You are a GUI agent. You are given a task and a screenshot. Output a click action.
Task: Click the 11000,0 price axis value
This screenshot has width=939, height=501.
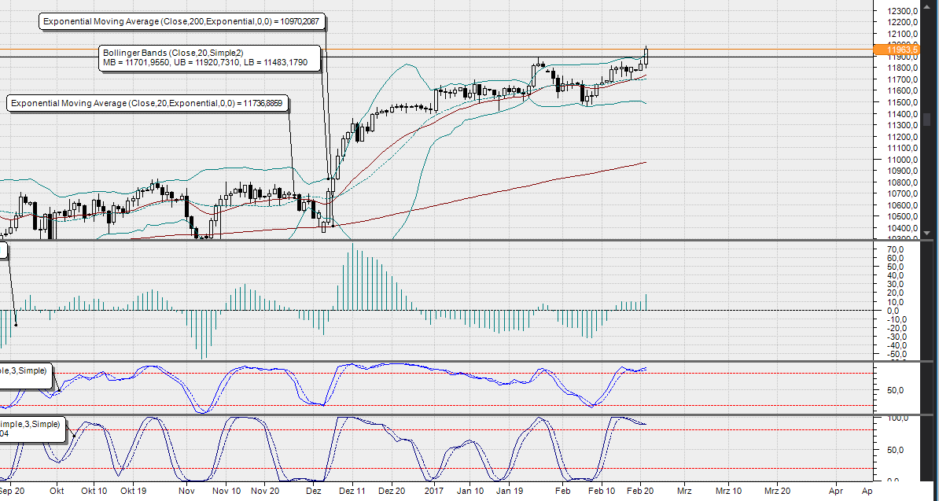[904, 160]
